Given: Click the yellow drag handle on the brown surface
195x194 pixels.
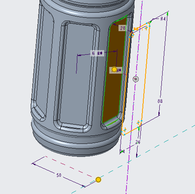Looking at the screenshot, I should pos(114,69).
